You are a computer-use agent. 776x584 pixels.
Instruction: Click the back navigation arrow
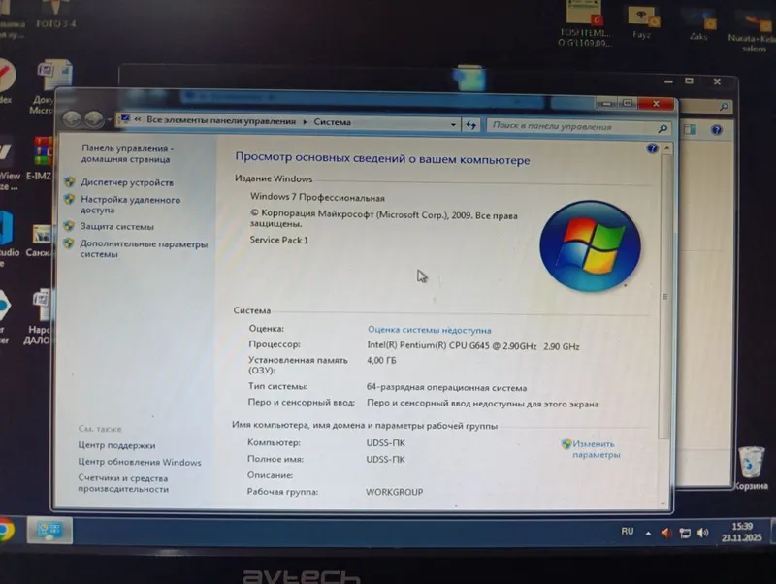[x=72, y=118]
